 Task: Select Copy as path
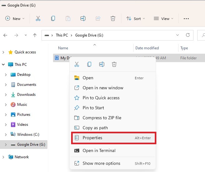click(x=113, y=128)
